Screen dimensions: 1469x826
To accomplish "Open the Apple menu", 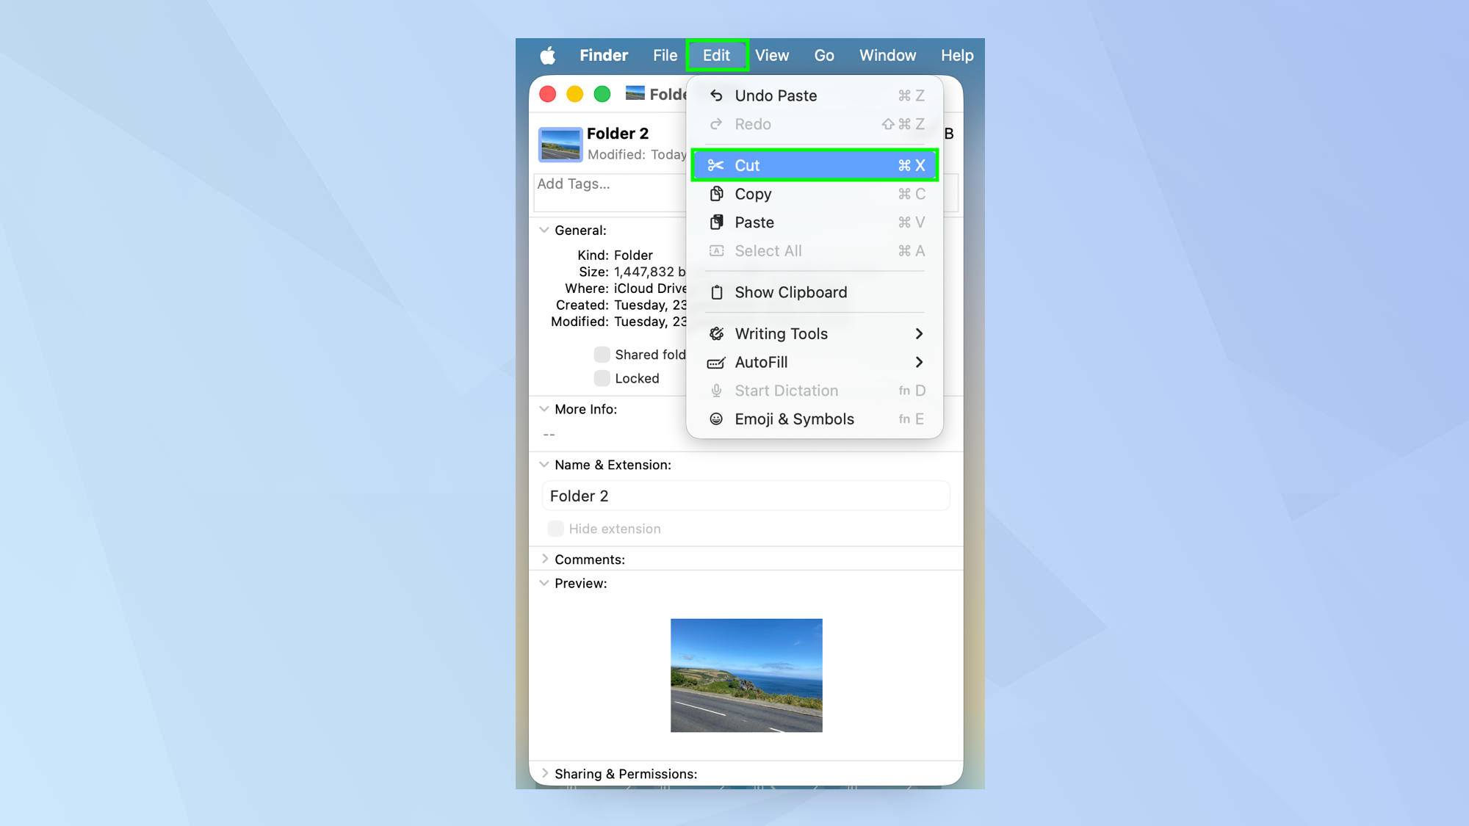I will [x=547, y=55].
